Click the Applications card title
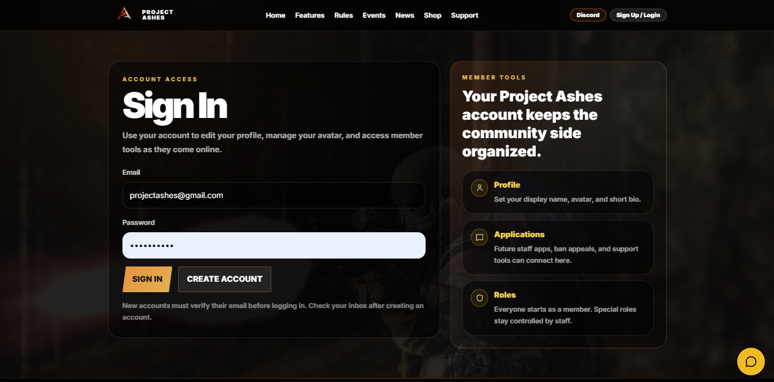Screen dimensions: 774x382 519,234
